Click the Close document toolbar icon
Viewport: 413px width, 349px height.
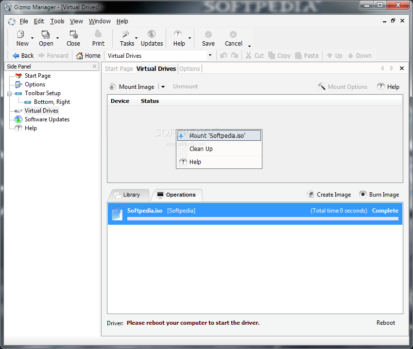(x=73, y=34)
